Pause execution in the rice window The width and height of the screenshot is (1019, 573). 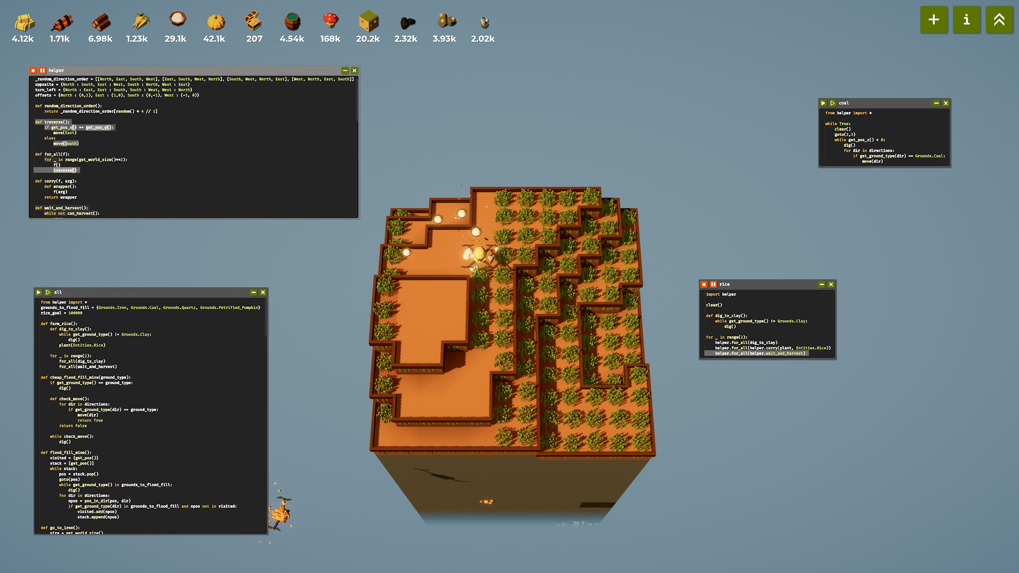(x=713, y=284)
